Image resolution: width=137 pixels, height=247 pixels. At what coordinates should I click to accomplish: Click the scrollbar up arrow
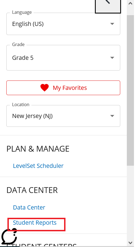click(x=130, y=4)
